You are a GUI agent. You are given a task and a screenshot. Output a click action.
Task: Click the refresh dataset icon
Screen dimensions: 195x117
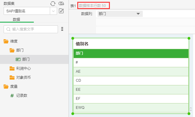click(53, 4)
